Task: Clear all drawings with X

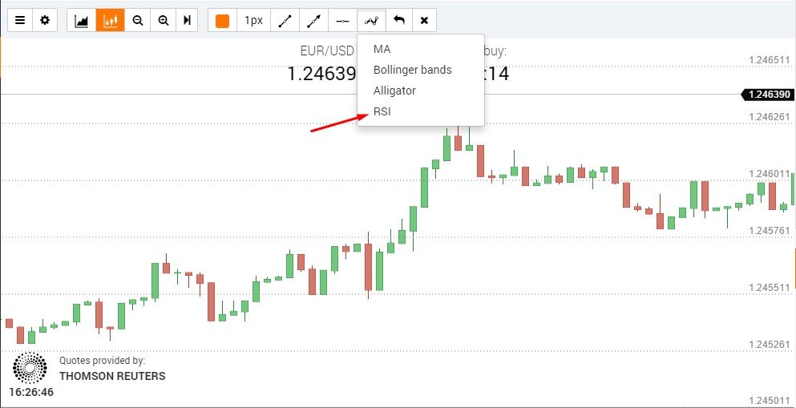Action: 424,20
